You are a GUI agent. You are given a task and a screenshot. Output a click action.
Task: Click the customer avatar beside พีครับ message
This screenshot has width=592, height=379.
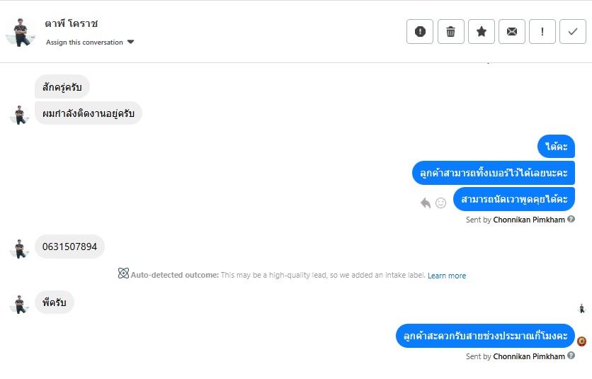pyautogui.click(x=19, y=303)
